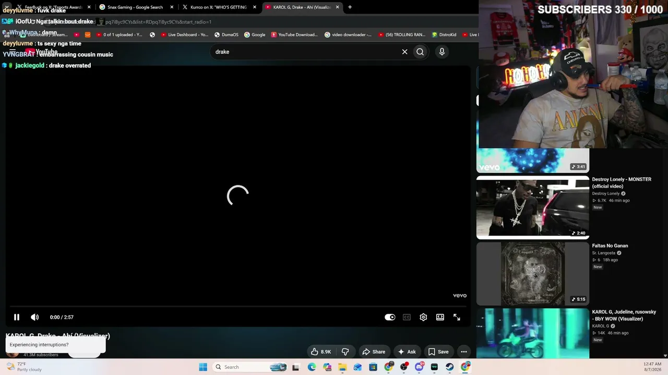Open '0 of 1 uploaded' bookmark

(120, 35)
